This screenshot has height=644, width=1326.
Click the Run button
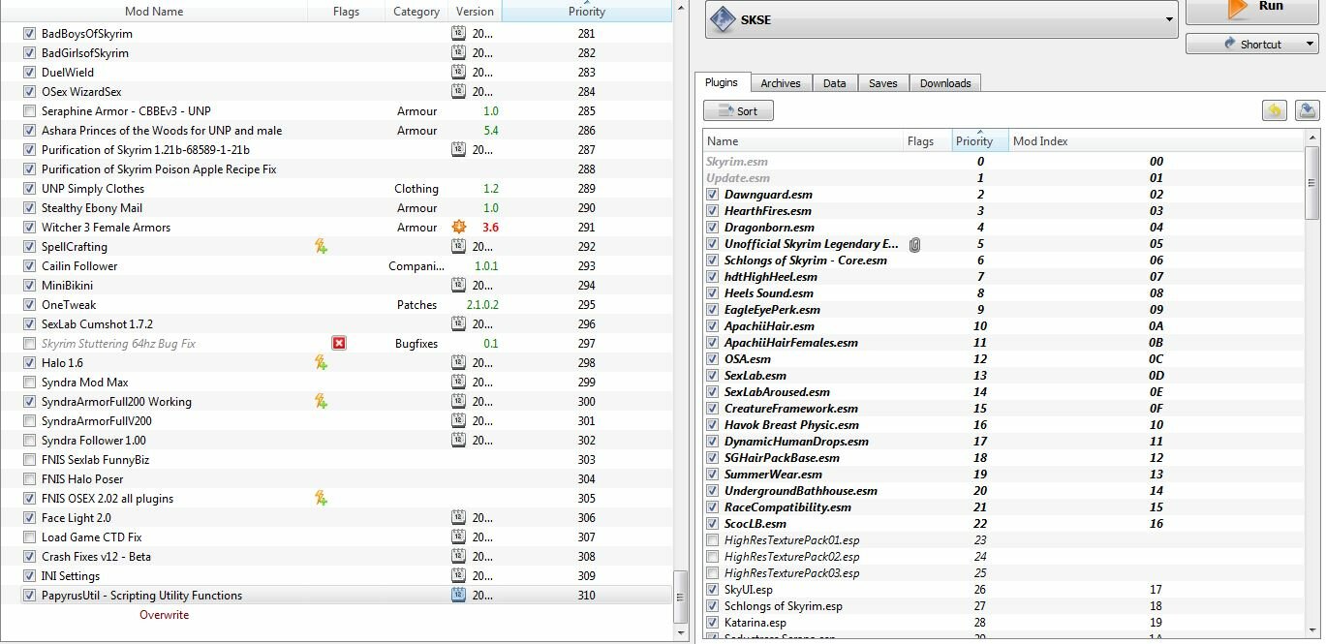[1251, 10]
